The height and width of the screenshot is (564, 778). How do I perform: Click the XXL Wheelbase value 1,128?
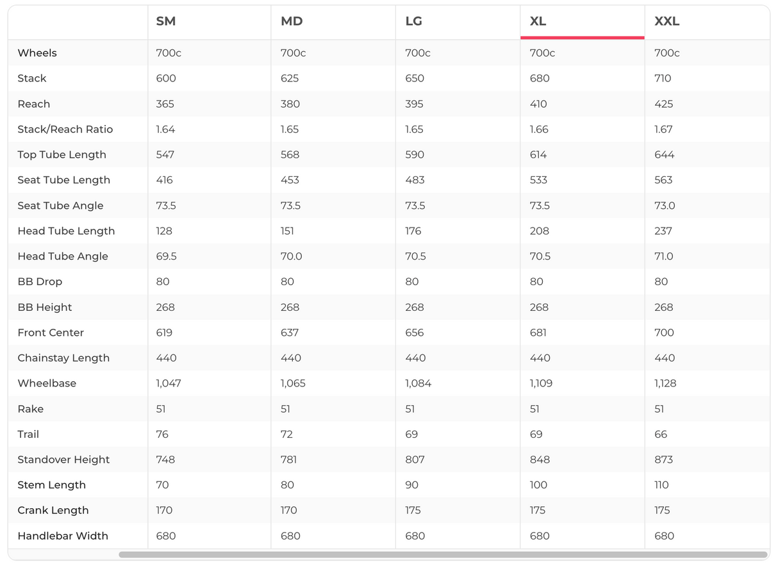(x=665, y=383)
